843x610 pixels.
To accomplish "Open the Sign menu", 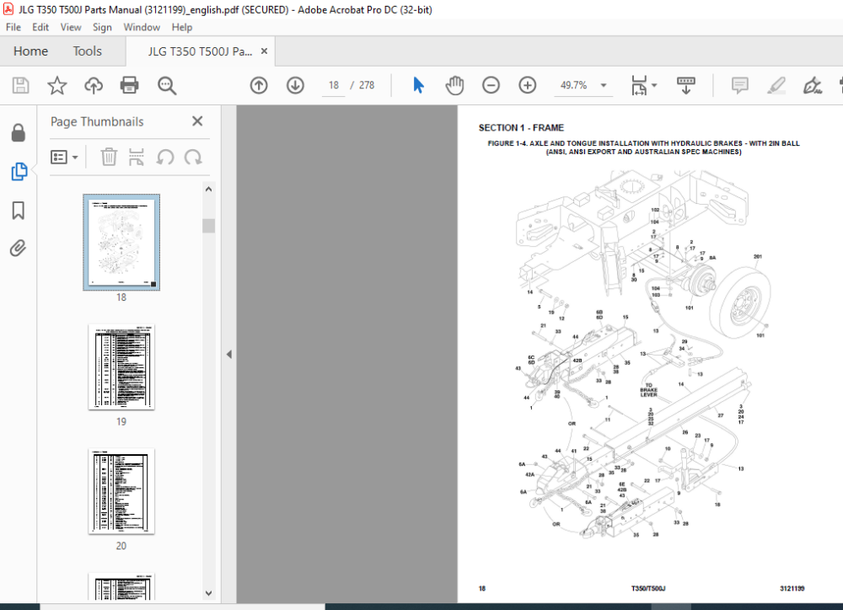I will coord(102,27).
